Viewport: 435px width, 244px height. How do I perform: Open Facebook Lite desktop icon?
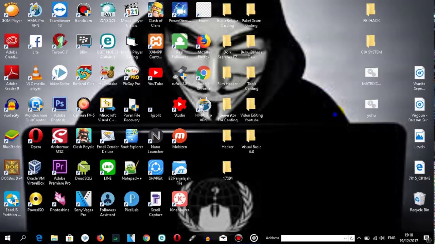36,44
